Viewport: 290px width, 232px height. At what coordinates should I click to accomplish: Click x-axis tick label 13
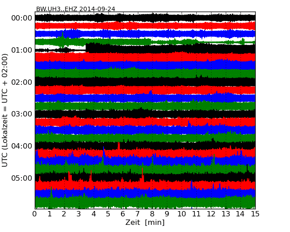(226, 214)
